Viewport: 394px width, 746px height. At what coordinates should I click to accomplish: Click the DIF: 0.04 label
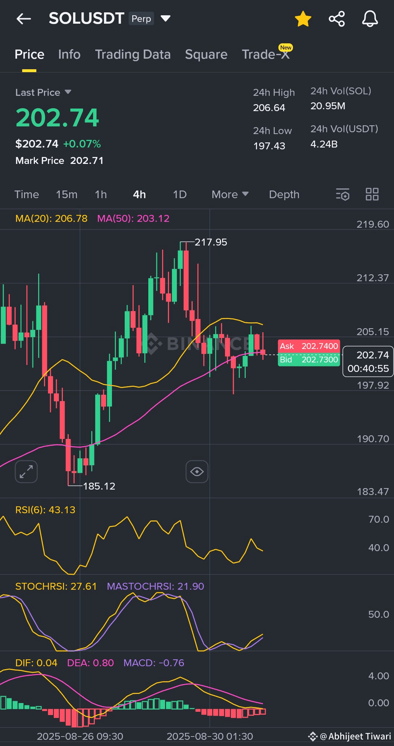36,663
